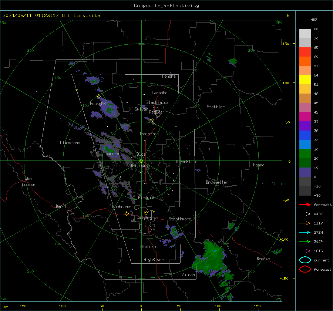Click the Composite_Reflectivity title
The width and height of the screenshot is (333, 311).
166,6
